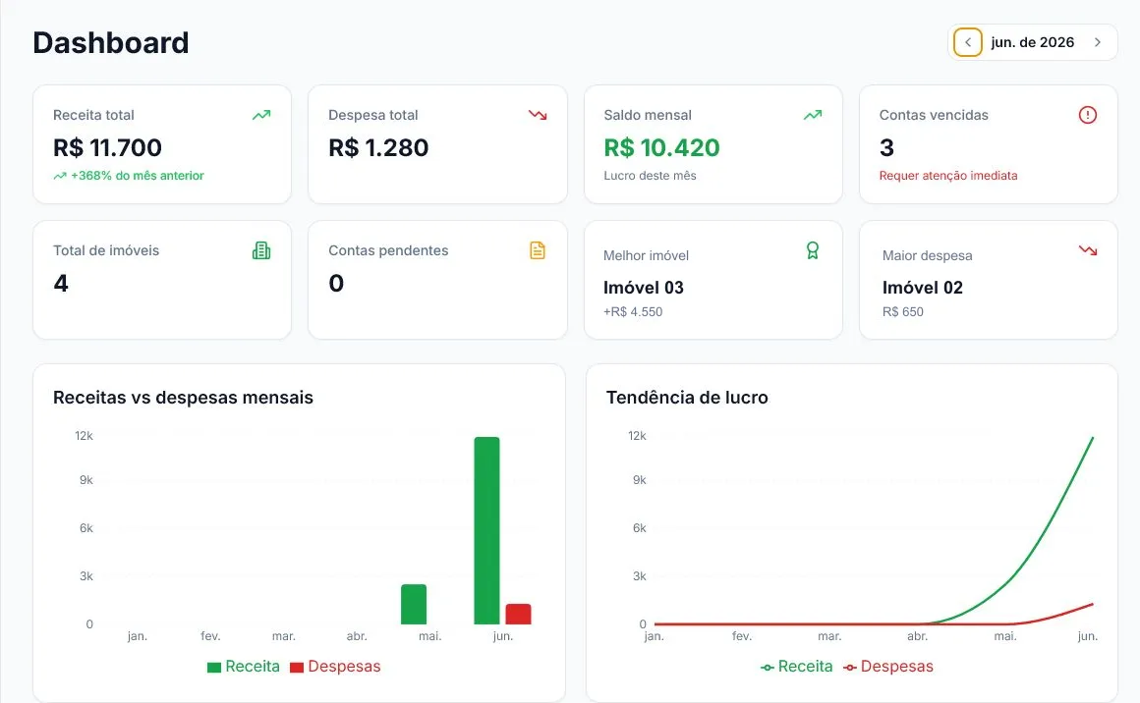Click 'Imóvel 03' best property name
Screen dimensions: 1140x703
[x=644, y=288]
